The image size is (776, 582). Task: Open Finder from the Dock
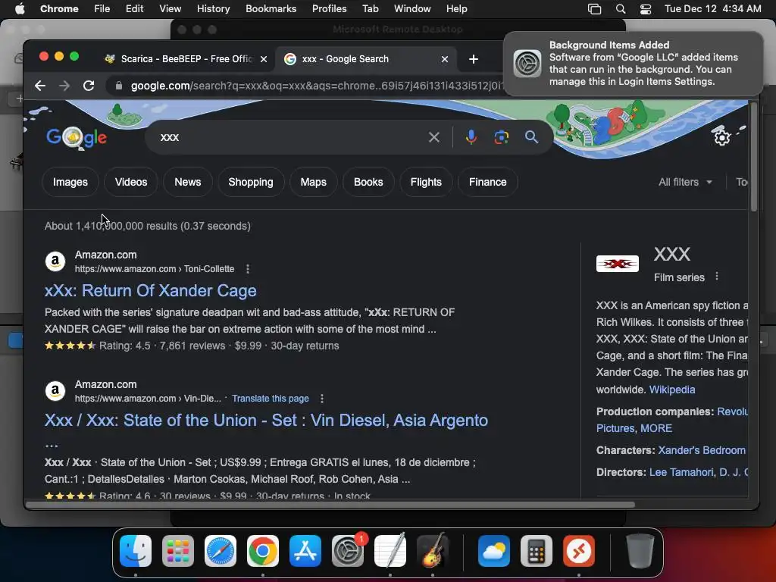pos(136,551)
